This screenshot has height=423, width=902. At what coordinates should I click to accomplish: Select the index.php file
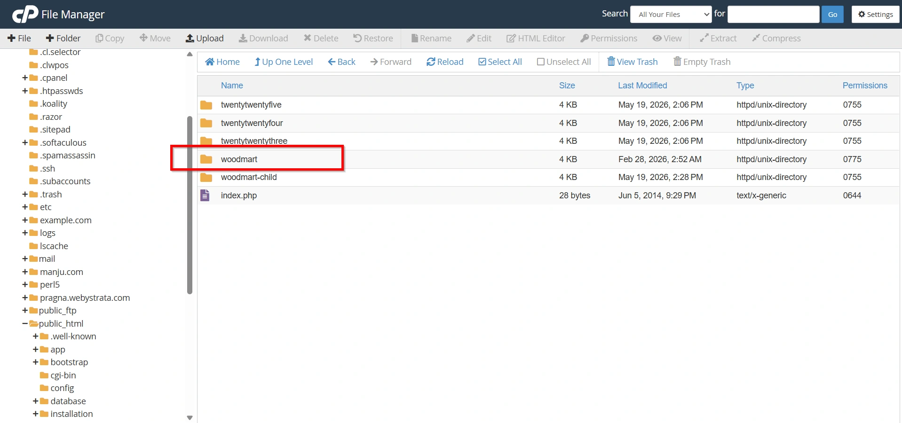click(x=548, y=196)
